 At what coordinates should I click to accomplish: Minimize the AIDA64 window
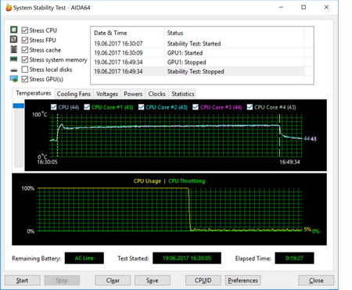click(281, 7)
